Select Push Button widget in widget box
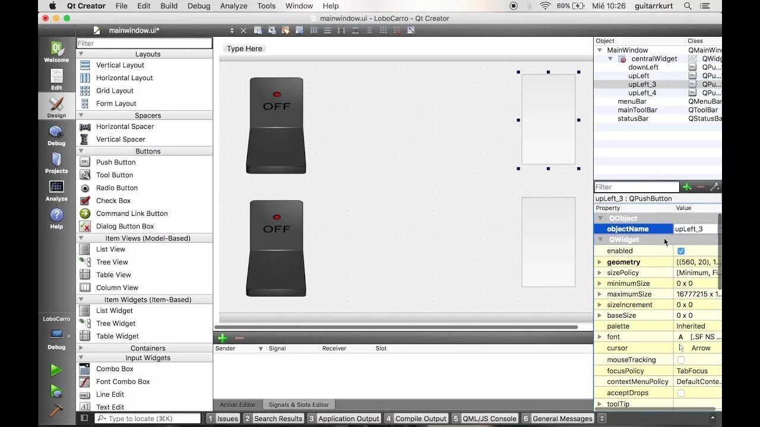 [116, 162]
